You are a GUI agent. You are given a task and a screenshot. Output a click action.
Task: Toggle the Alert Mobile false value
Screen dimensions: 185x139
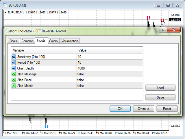click(110, 86)
